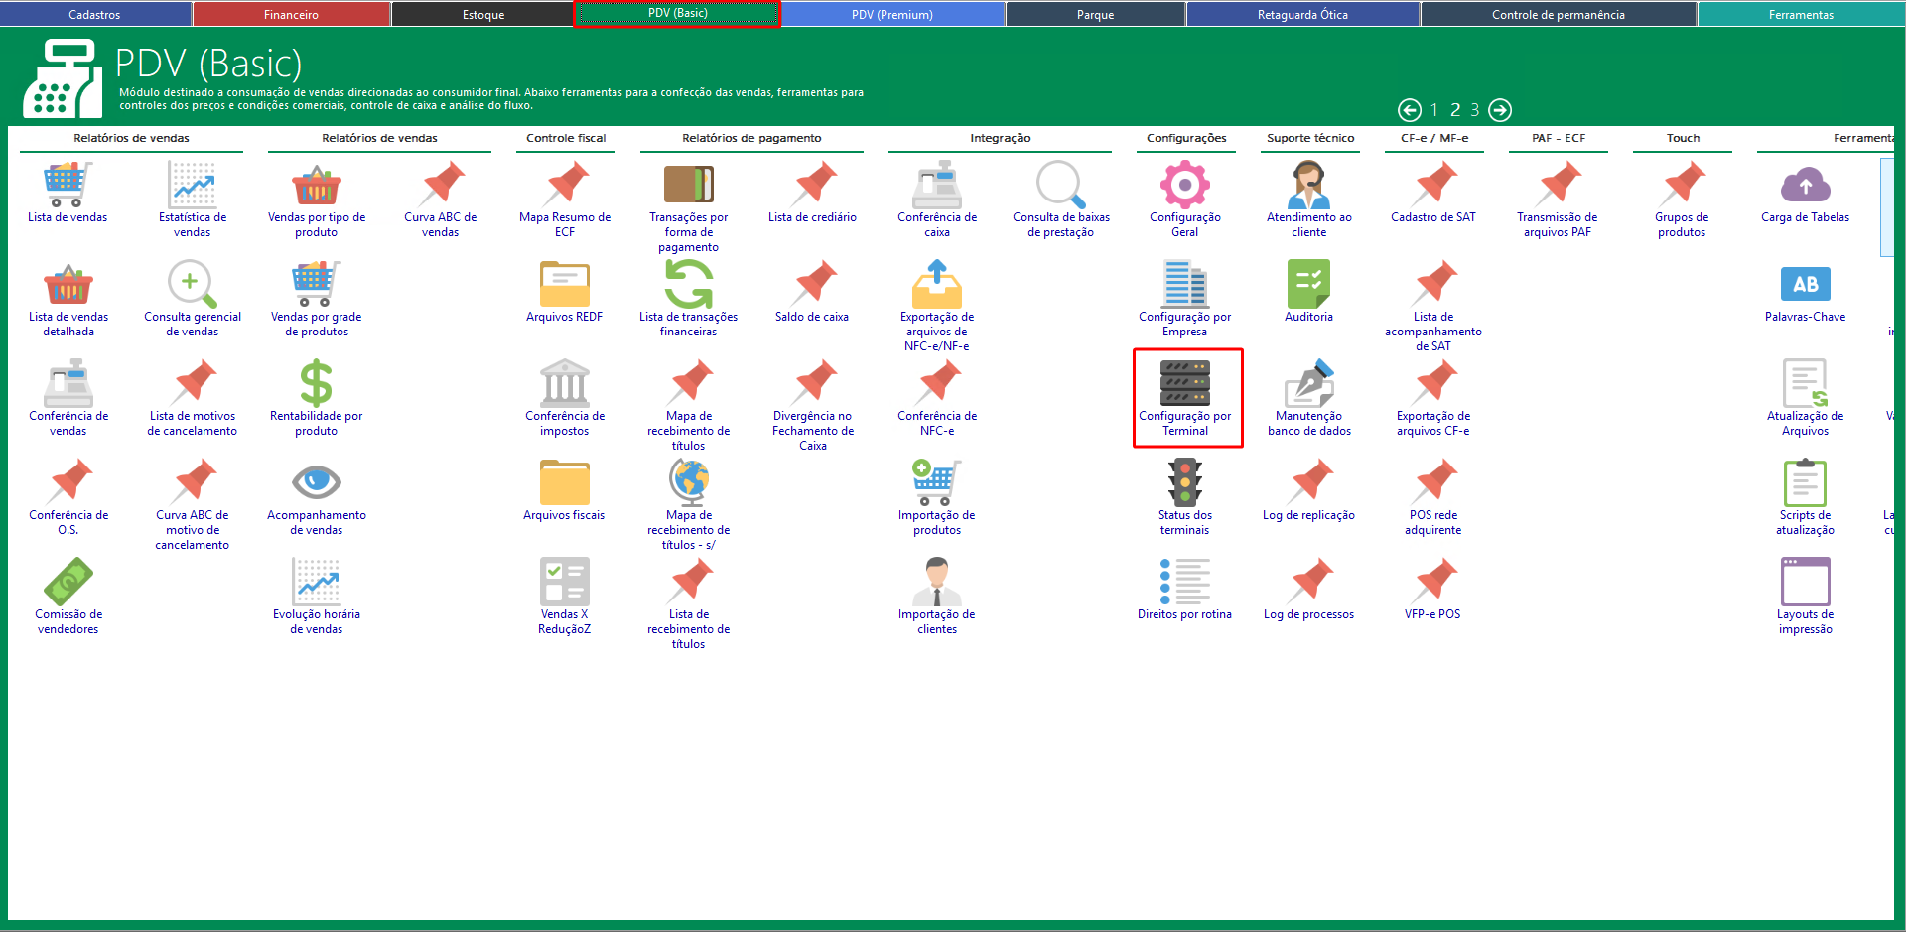
Task: Open the Arquivos fiscais folder icon
Action: pyautogui.click(x=564, y=483)
